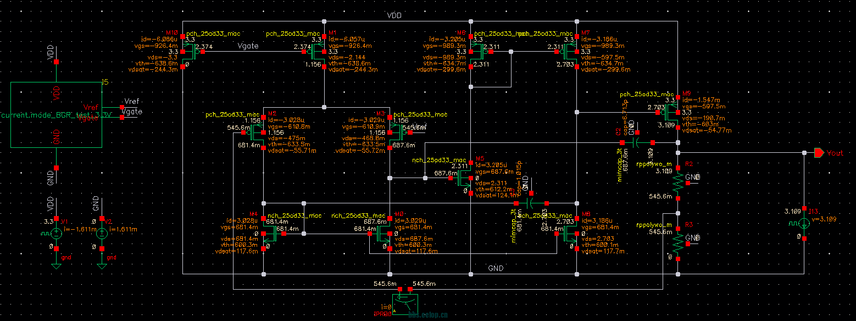The width and height of the screenshot is (856, 321).
Task: Select the M4 NMOS transistor symbol
Action: tap(269, 234)
